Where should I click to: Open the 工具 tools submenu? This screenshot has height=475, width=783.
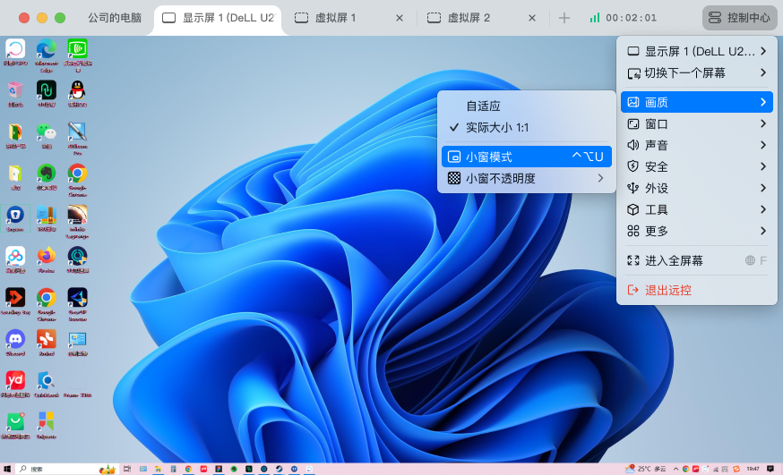[697, 209]
